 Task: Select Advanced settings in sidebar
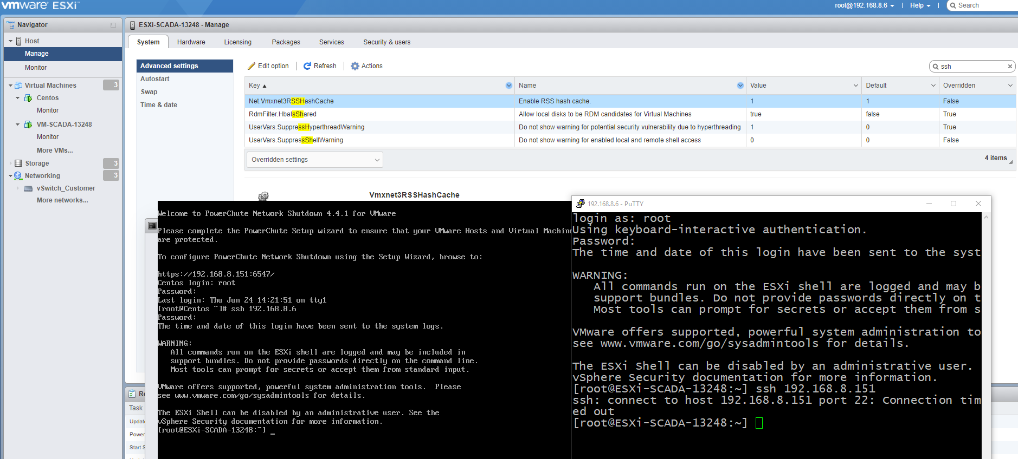tap(185, 66)
